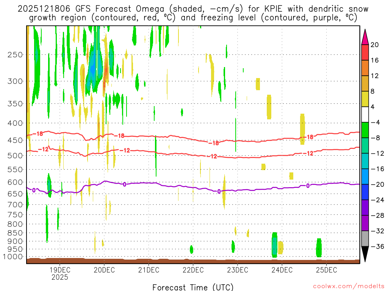Select the dark blue -24 to -20 colorbar segment
Viewport: 388px width, 291px height.
click(365, 192)
